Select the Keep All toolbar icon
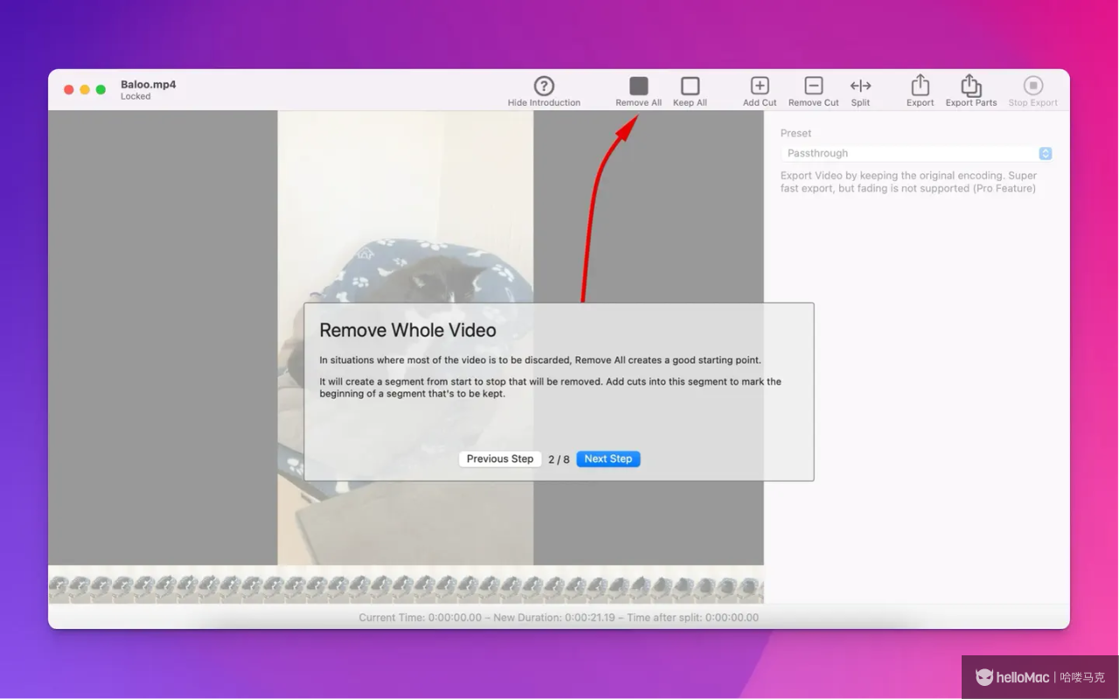 (x=690, y=86)
